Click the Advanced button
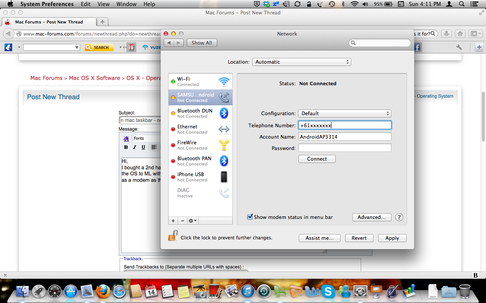Image resolution: width=486 pixels, height=303 pixels. click(371, 217)
